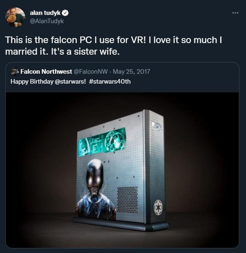Click Alan Tudyk's profile avatar

15,17
